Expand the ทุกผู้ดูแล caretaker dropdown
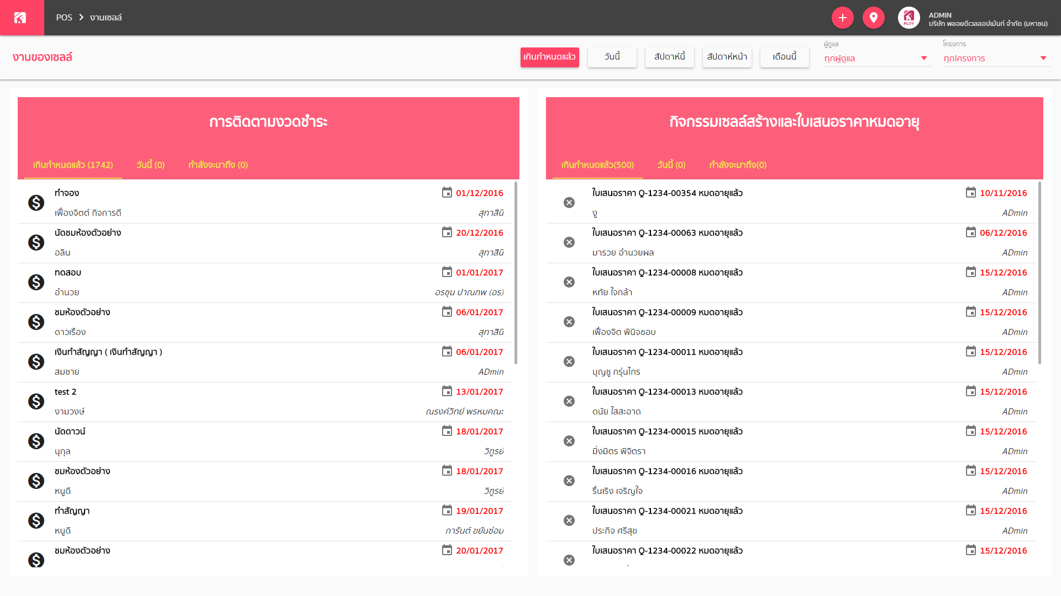Viewport: 1061px width, 596px height. pos(876,58)
